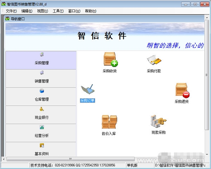Switch to the 基本资料 label
This screenshot has height=169, width=211.
(42, 154)
